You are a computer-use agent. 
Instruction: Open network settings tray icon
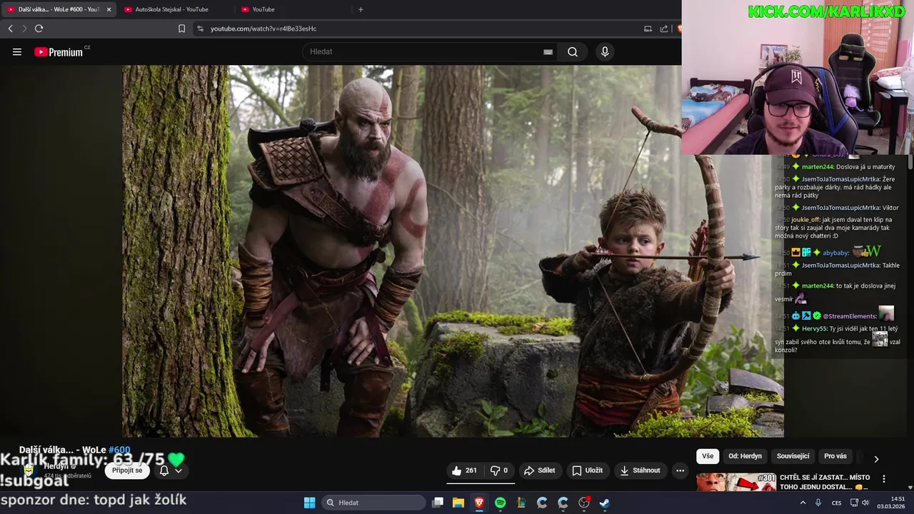click(854, 503)
